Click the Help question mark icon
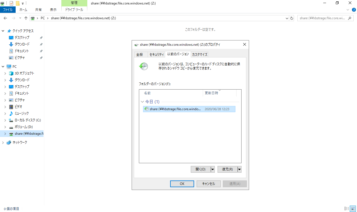The height and width of the screenshot is (212, 357). point(354,9)
